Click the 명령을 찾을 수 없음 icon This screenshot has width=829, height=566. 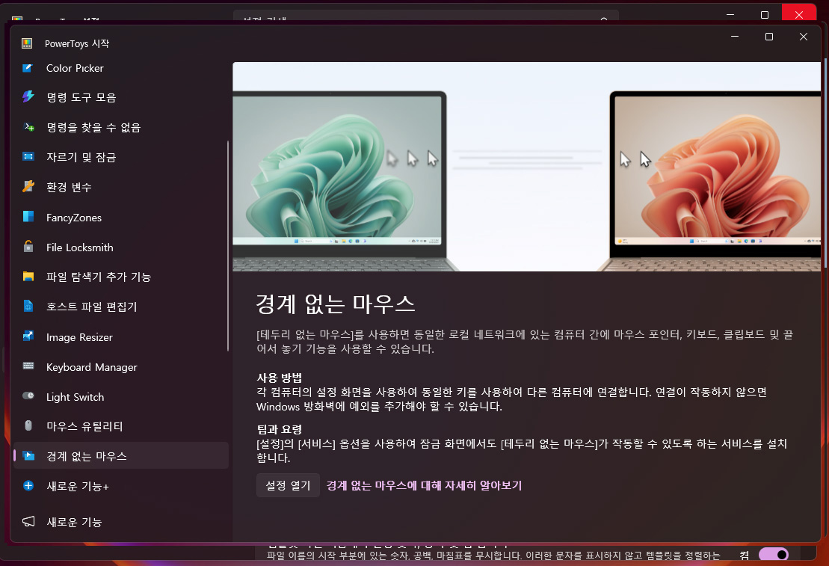click(x=28, y=127)
